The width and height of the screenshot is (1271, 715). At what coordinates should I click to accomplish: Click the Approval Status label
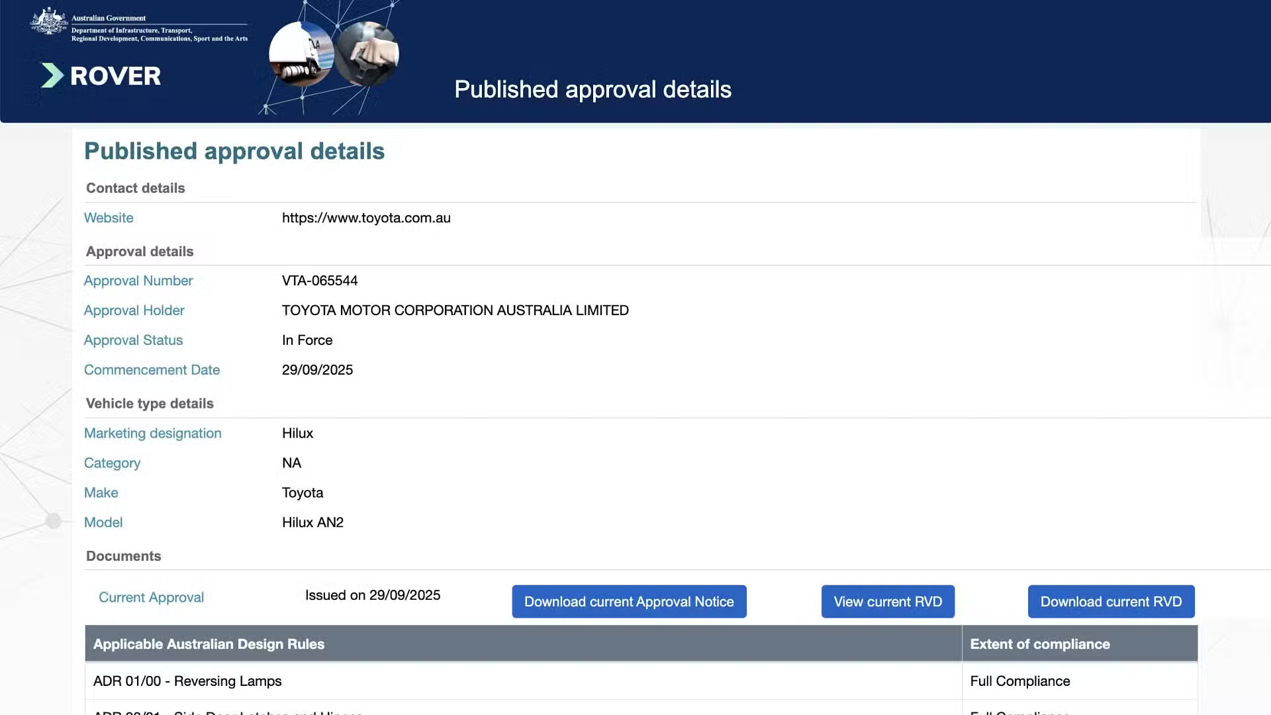coord(133,340)
